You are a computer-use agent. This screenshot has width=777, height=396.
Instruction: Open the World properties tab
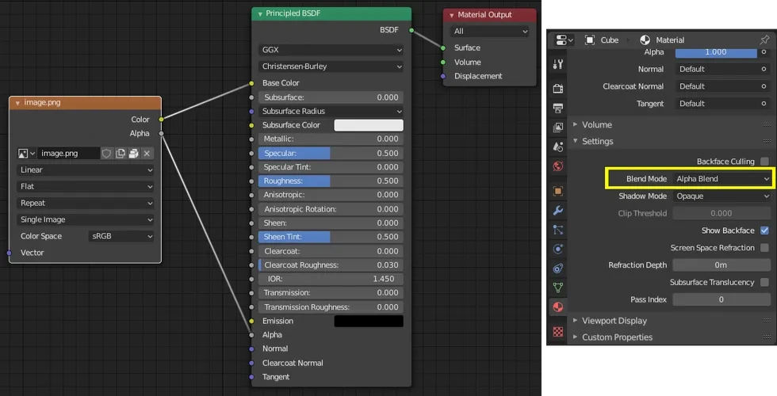coord(558,166)
